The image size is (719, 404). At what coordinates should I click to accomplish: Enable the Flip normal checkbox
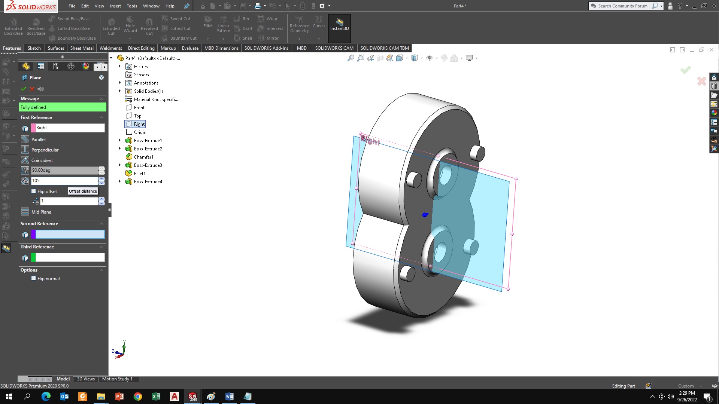tap(34, 278)
